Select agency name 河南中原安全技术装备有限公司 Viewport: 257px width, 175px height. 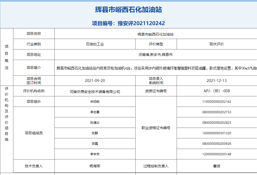(x=95, y=92)
